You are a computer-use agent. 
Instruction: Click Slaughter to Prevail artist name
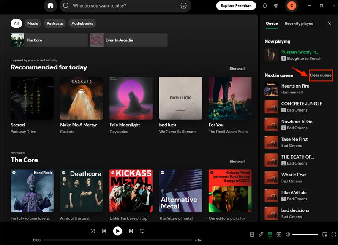click(x=304, y=59)
